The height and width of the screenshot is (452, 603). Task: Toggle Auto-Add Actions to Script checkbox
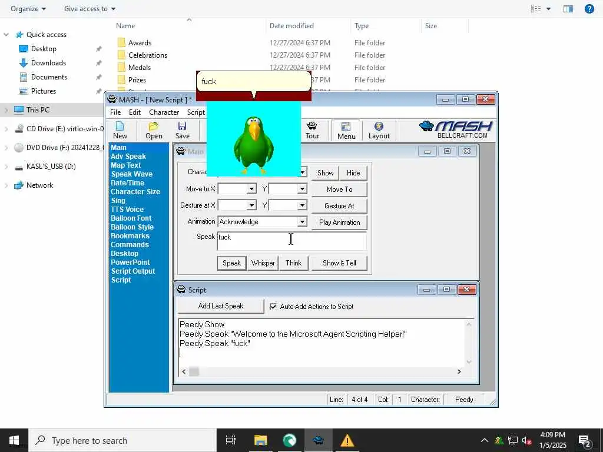coord(273,306)
